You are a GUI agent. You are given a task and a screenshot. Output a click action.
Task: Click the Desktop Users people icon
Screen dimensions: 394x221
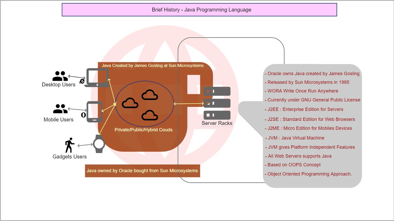coord(60,76)
